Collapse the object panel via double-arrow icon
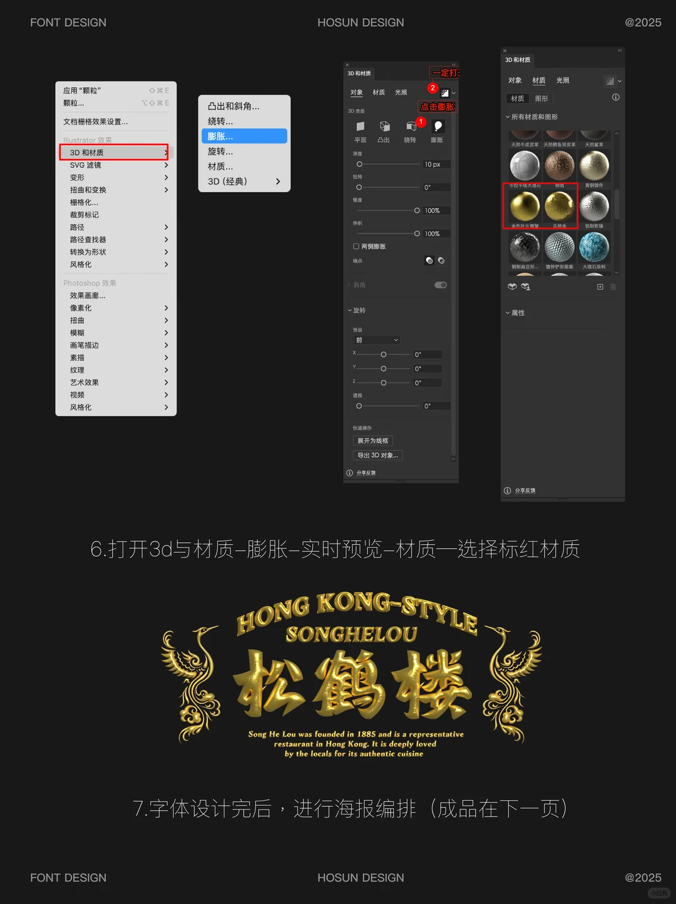The height and width of the screenshot is (904, 676). coord(454,64)
